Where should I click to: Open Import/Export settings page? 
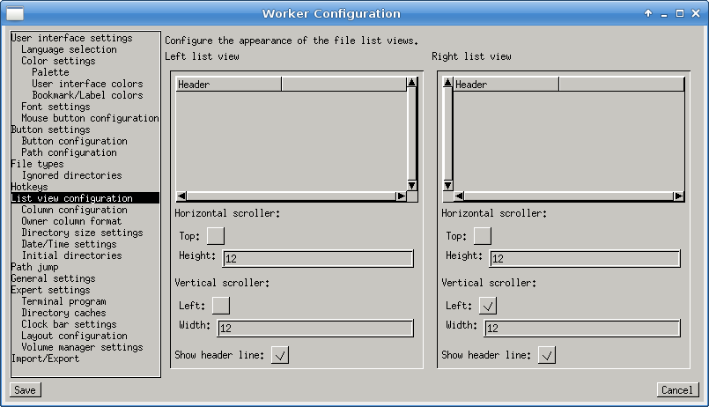pyautogui.click(x=45, y=359)
